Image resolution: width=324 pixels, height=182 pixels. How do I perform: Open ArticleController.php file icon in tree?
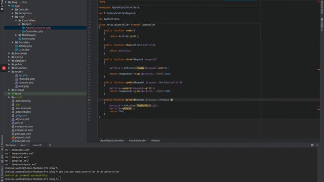23,28
